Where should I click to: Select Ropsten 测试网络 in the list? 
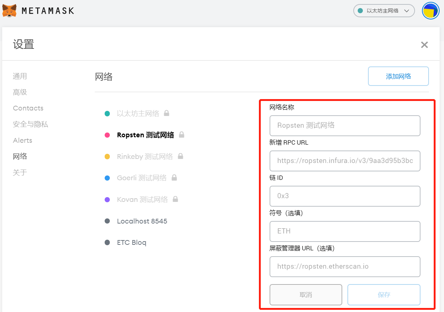(x=145, y=135)
